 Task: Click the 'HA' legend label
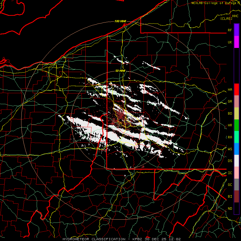[x=230, y=89]
